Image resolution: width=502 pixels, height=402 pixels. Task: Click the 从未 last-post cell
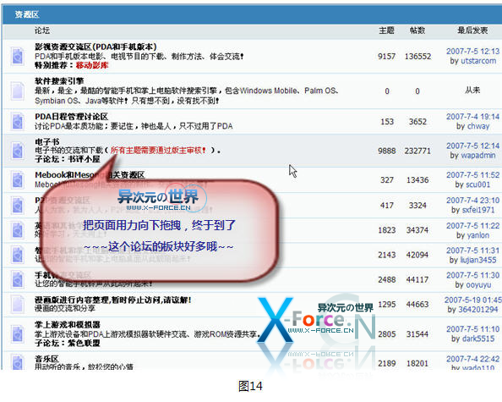[472, 91]
